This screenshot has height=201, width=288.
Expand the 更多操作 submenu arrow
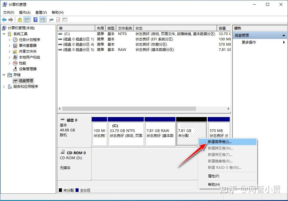[283, 42]
